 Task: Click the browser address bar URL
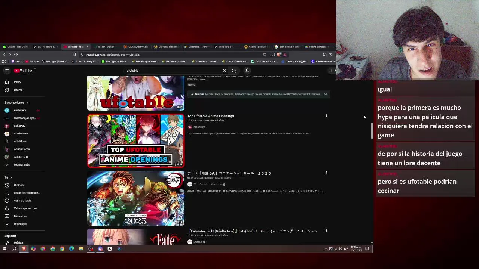113,55
